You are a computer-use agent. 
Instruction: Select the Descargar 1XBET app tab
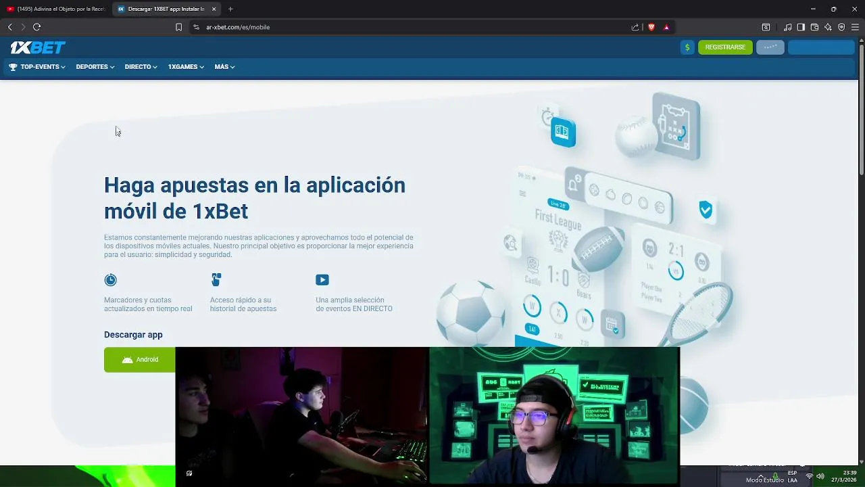166,9
